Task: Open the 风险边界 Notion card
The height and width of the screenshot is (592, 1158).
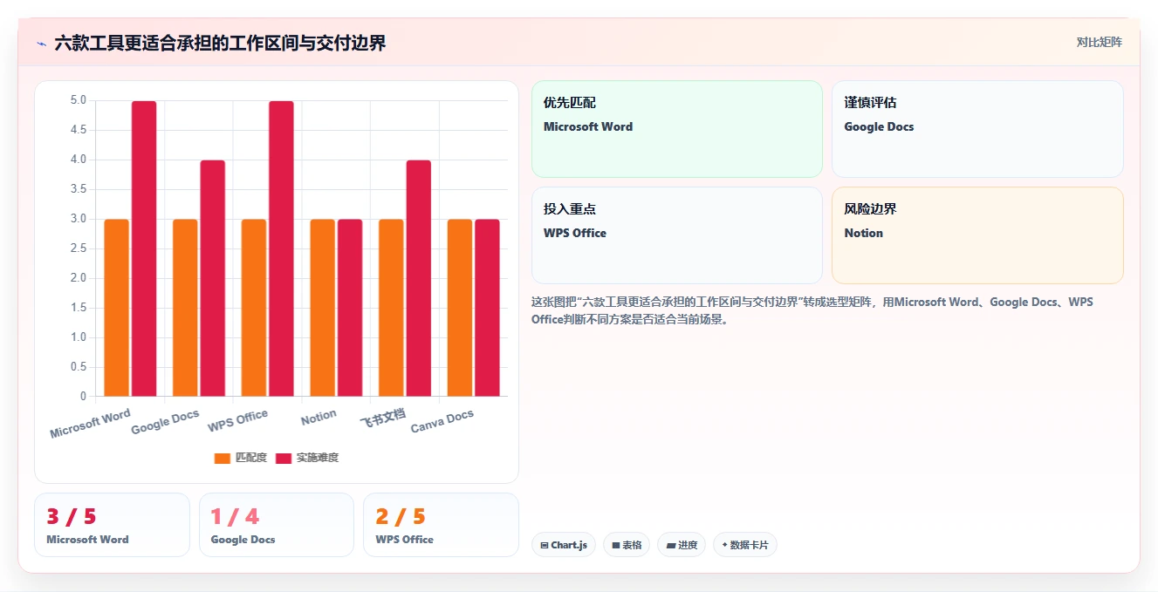Action: coord(977,235)
